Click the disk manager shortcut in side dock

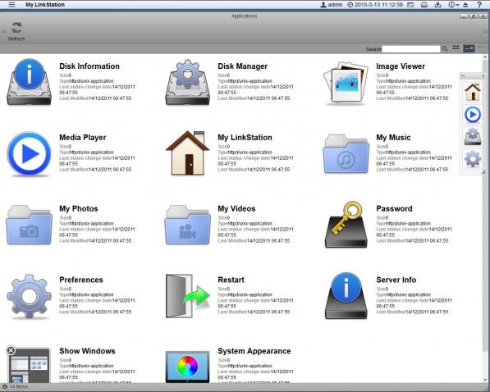(473, 136)
